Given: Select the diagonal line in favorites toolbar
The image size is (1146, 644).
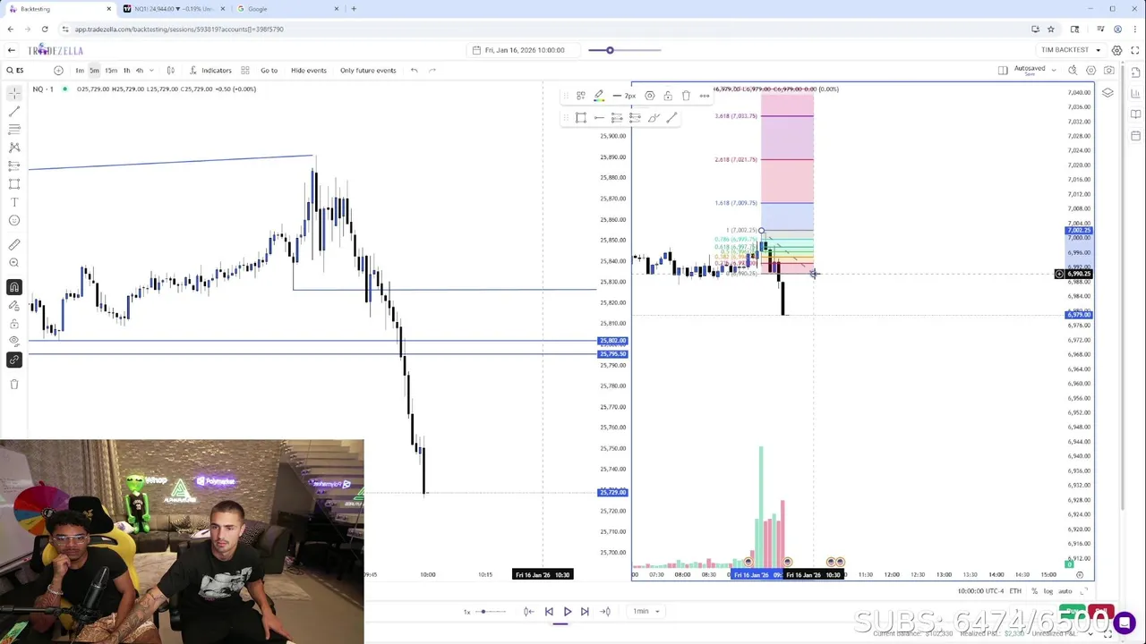Looking at the screenshot, I should 671,118.
